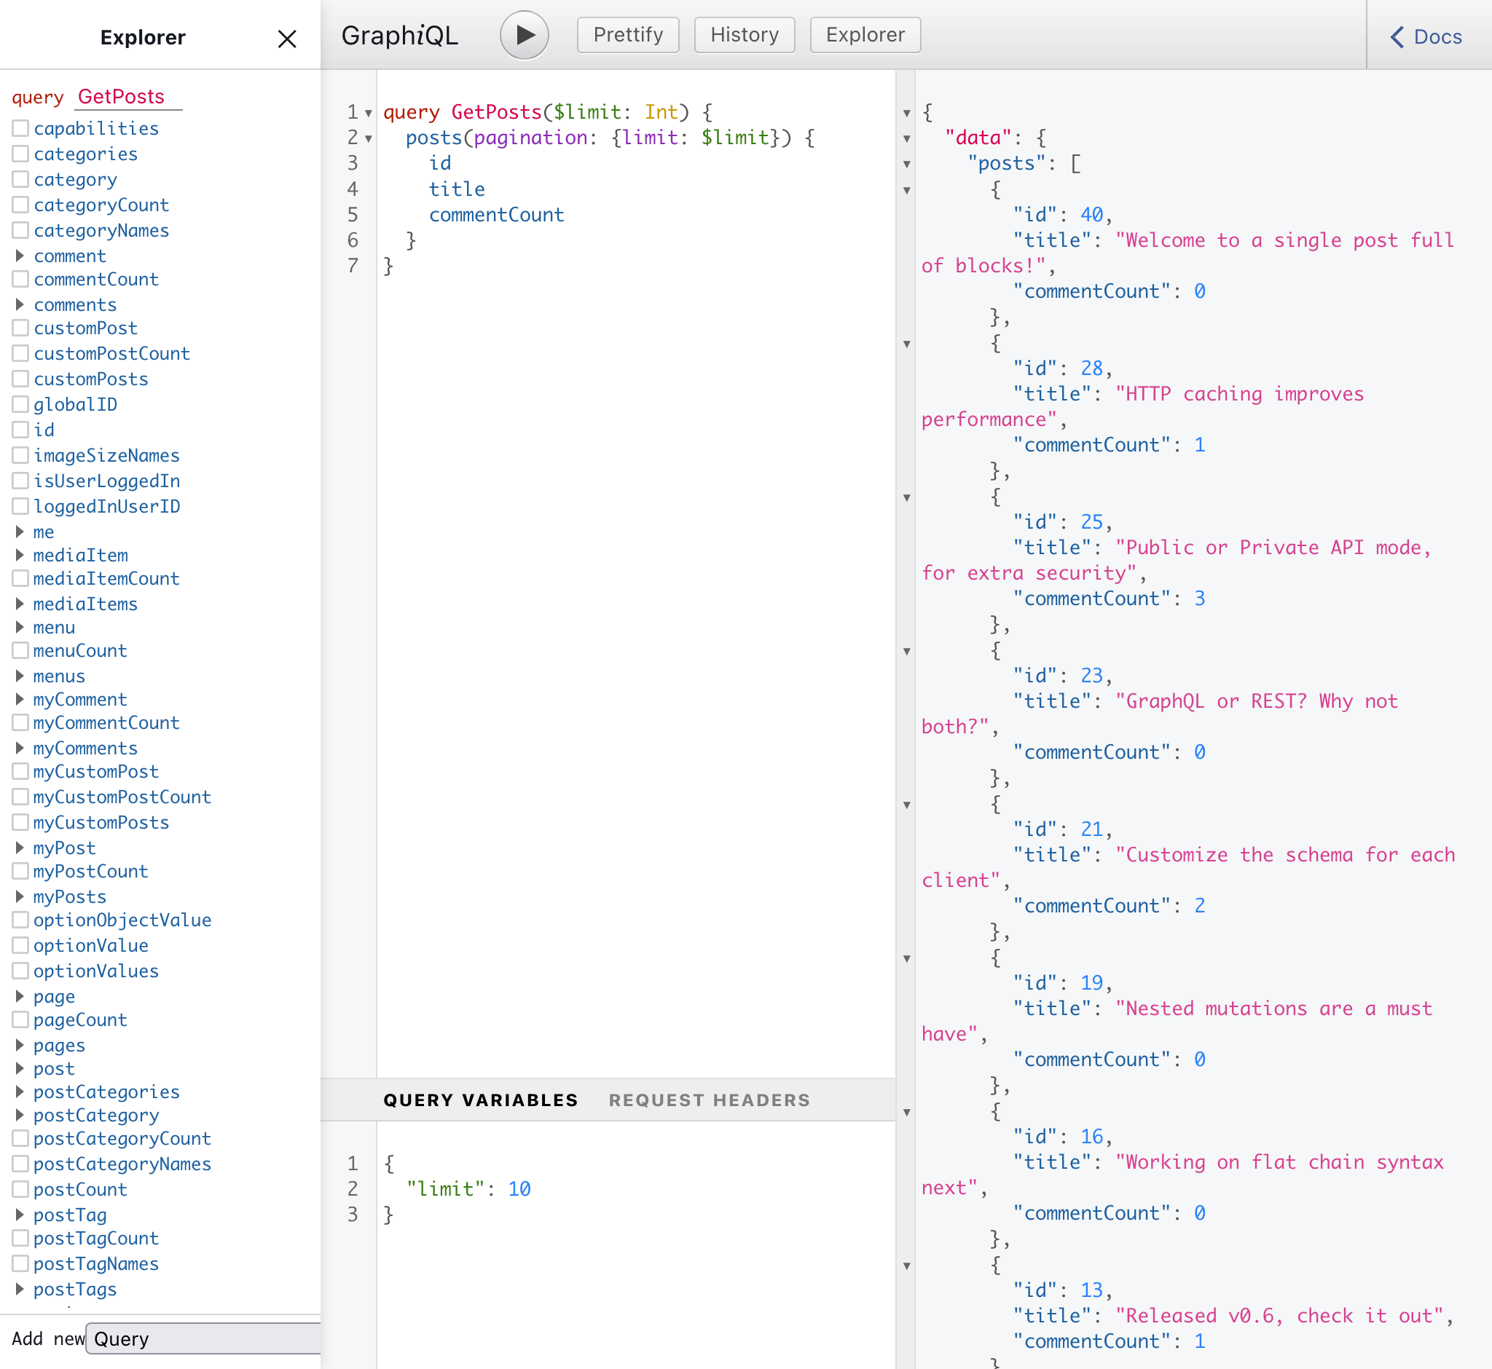
Task: Select the Query Variables tab
Action: (x=480, y=1100)
